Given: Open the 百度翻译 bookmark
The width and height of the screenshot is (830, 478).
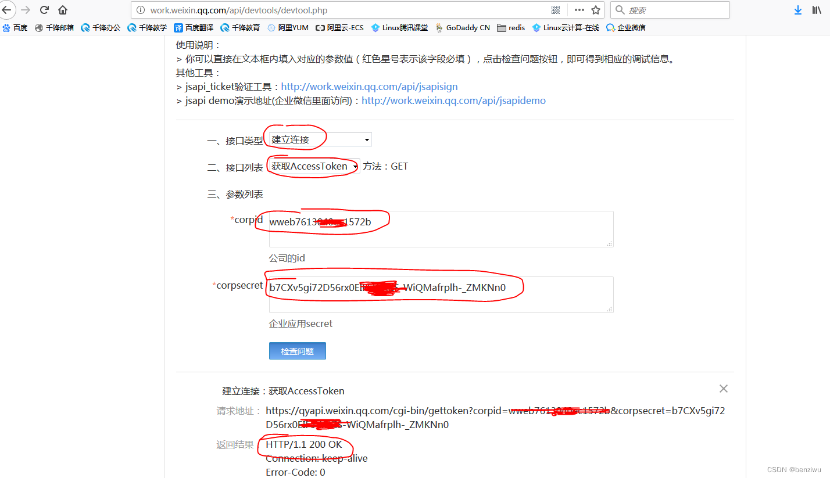Looking at the screenshot, I should [194, 27].
